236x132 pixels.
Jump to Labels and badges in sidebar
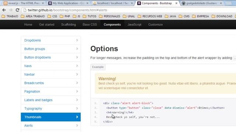coord(51,100)
